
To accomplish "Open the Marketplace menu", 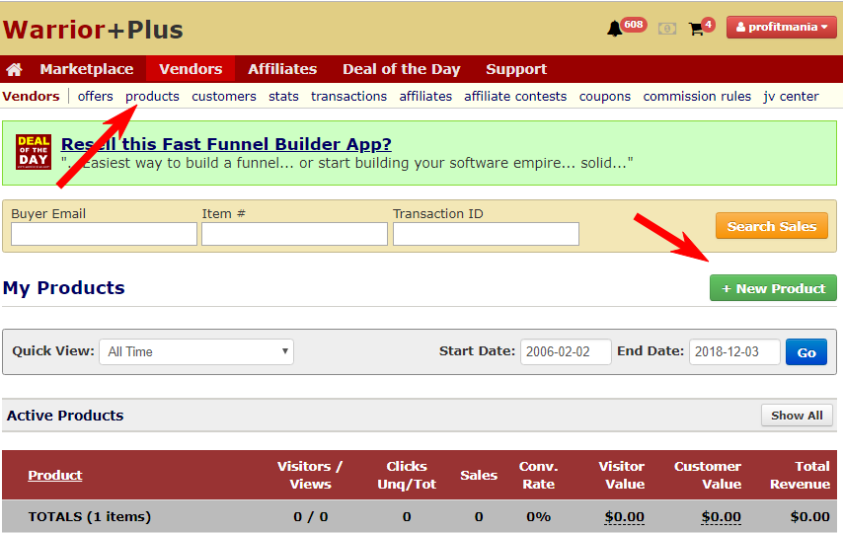I will click(87, 69).
